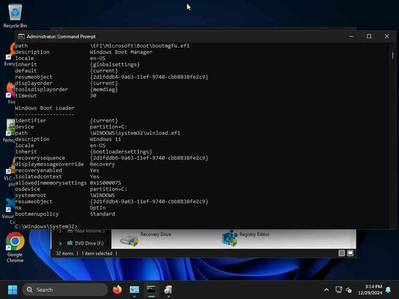Image resolution: width=399 pixels, height=299 pixels.
Task: Open Google Chrome desktop shortcut
Action: click(15, 247)
